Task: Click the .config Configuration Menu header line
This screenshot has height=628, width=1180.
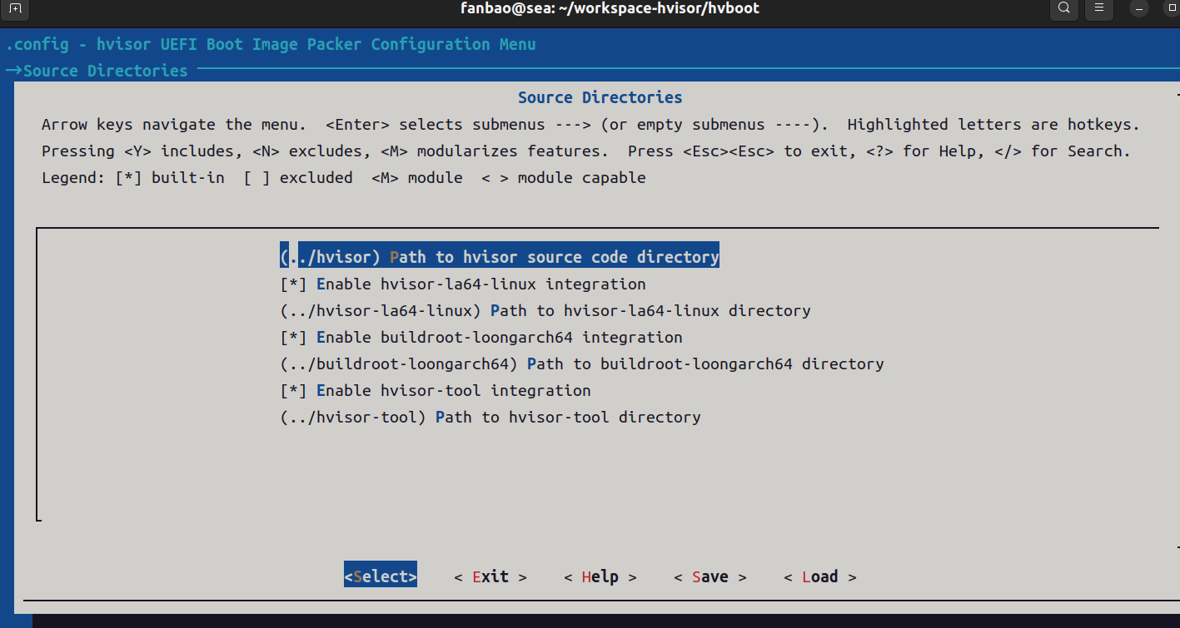Action: point(271,44)
